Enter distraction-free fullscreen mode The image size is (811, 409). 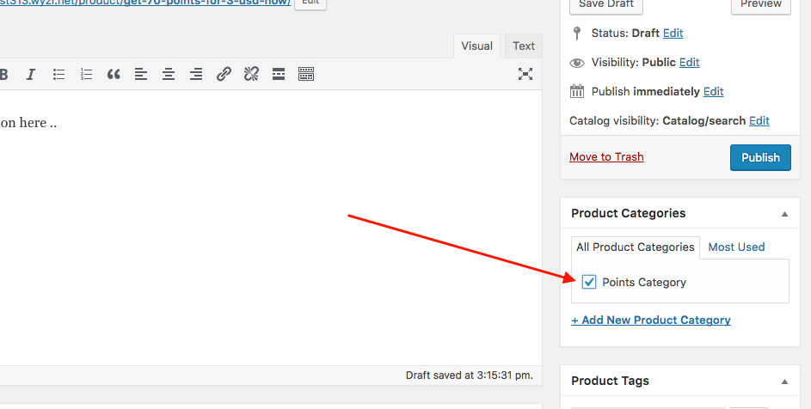pos(525,74)
